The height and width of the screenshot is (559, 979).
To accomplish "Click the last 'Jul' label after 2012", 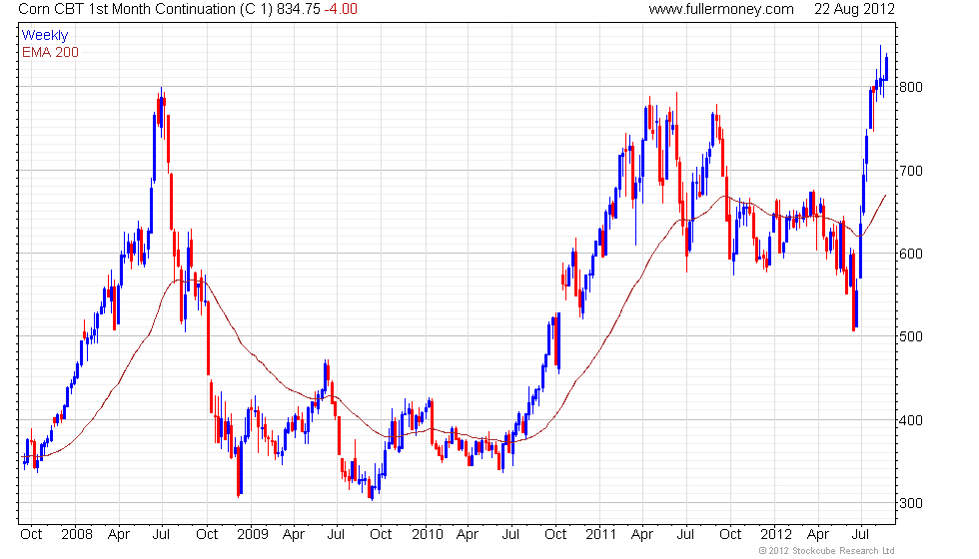I will pos(860,535).
